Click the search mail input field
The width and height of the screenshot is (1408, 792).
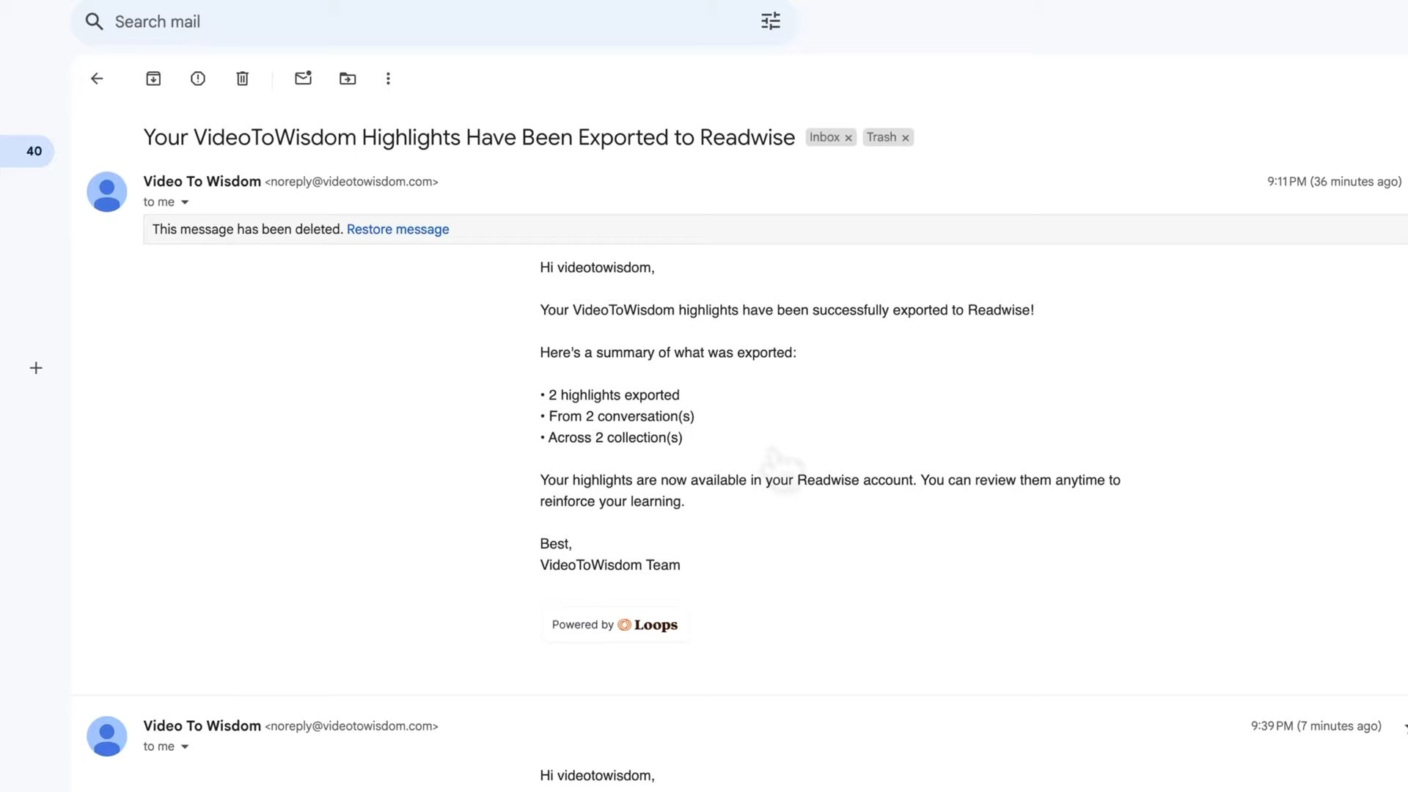pyautogui.click(x=433, y=21)
